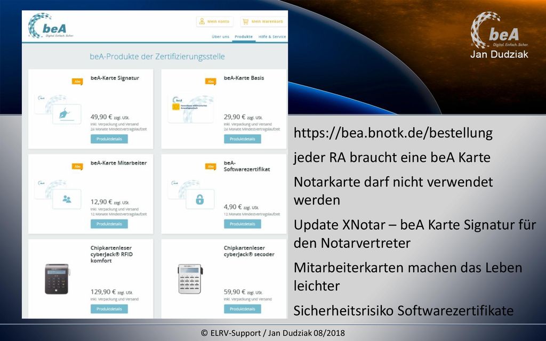Click the Chipkartenleser cyberJack RFID komfort title
The height and width of the screenshot is (341, 546).
coord(111,254)
